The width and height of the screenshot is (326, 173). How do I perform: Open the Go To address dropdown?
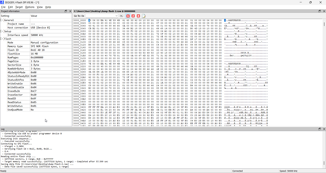point(116,16)
